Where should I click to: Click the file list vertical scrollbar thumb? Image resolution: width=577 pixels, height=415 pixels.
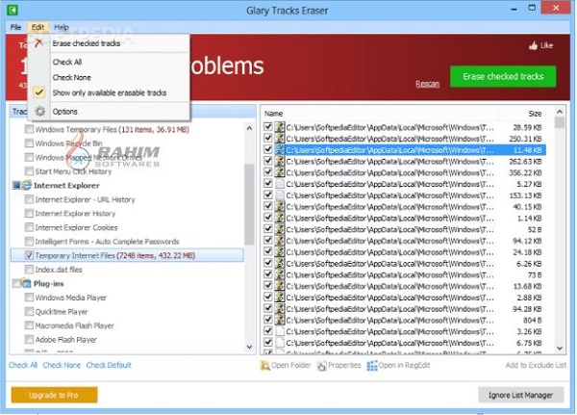(560, 122)
